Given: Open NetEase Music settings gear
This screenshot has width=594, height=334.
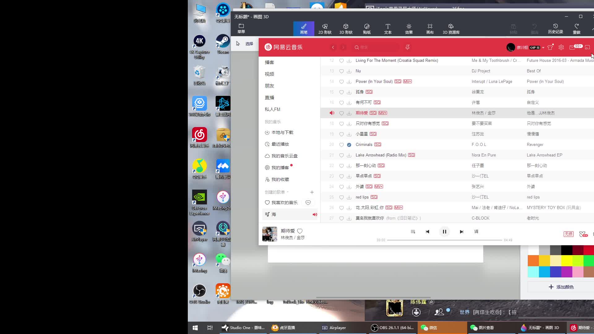Looking at the screenshot, I should click(561, 47).
